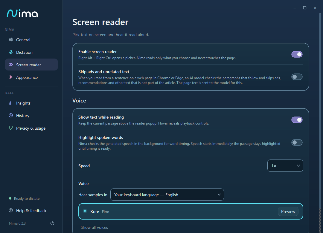Click the History clock icon
This screenshot has width=323, height=233.
(11, 116)
